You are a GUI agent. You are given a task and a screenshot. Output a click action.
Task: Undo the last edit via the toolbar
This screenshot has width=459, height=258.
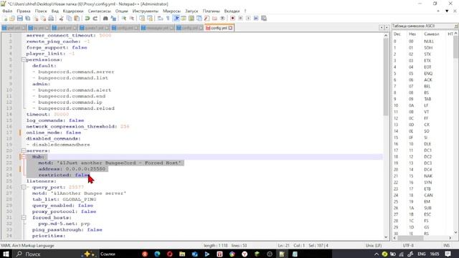coord(87,19)
